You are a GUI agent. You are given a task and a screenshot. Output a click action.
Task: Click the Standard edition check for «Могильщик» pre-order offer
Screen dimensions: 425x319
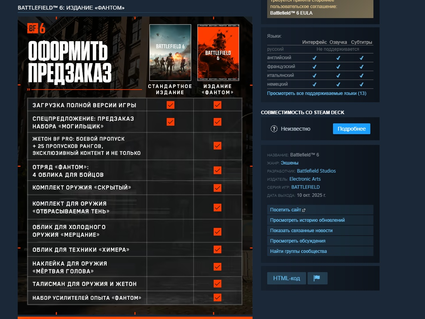171,122
